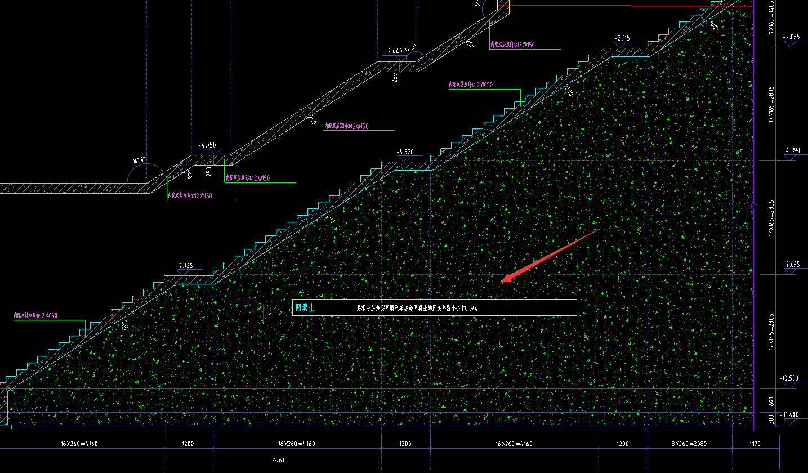Select the -4.920 elevation label
This screenshot has width=808, height=473.
coord(405,152)
